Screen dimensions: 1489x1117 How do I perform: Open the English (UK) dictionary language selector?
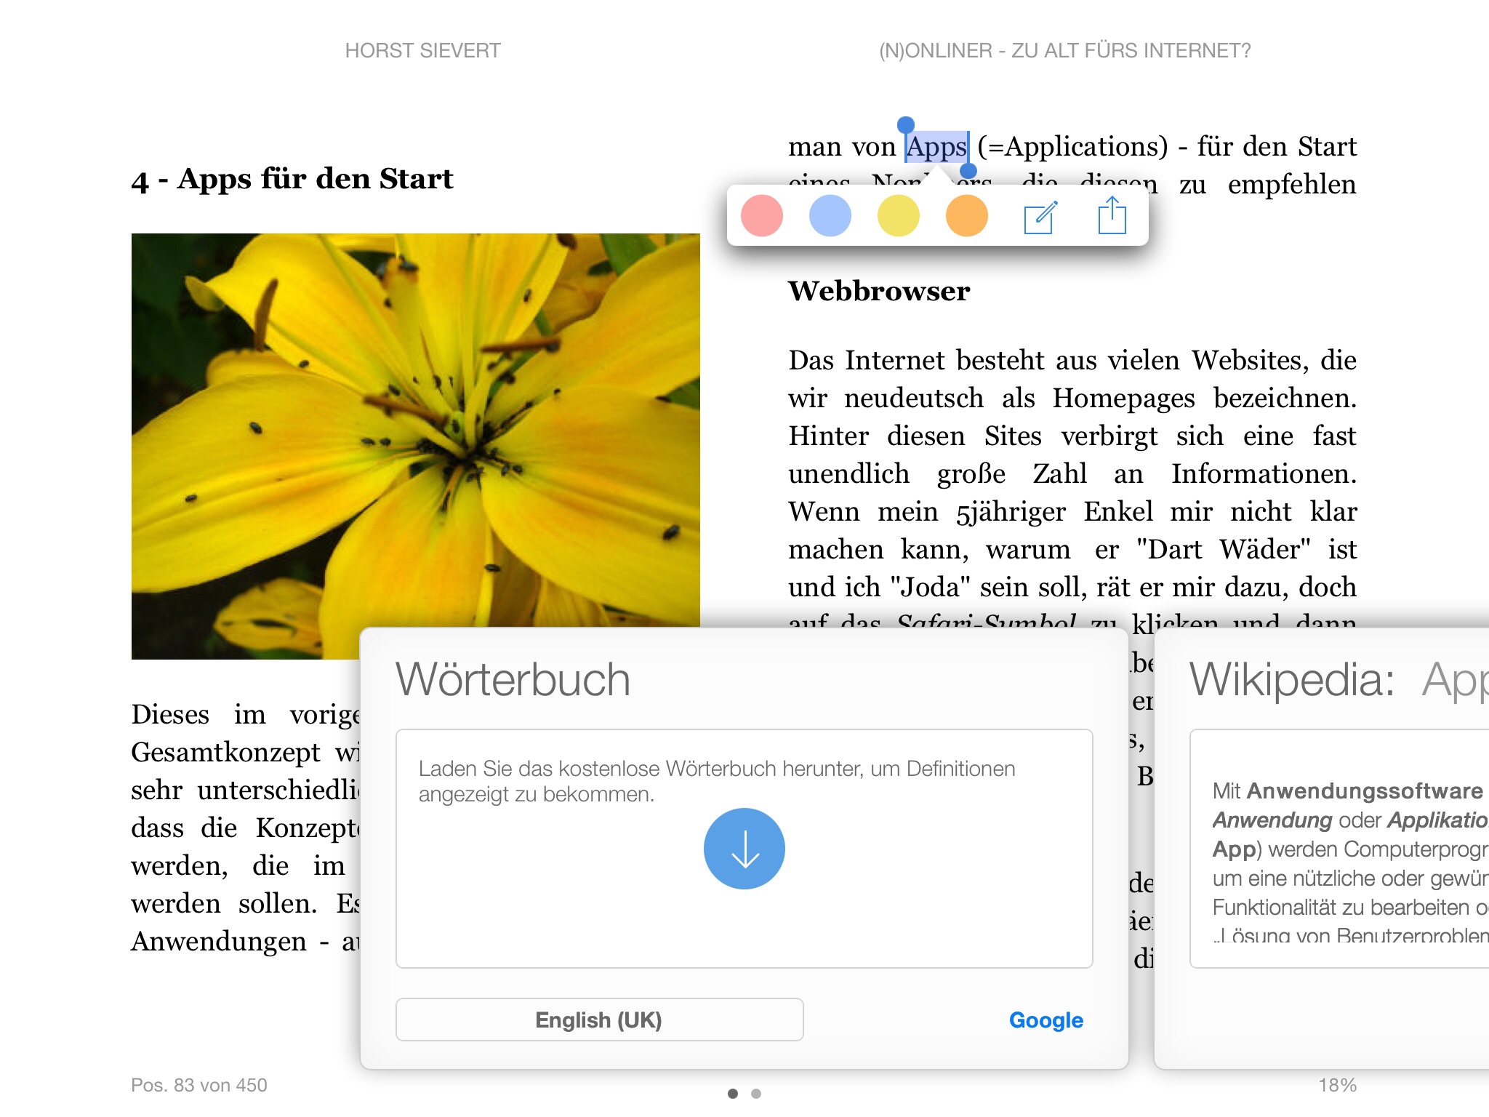(x=599, y=1020)
